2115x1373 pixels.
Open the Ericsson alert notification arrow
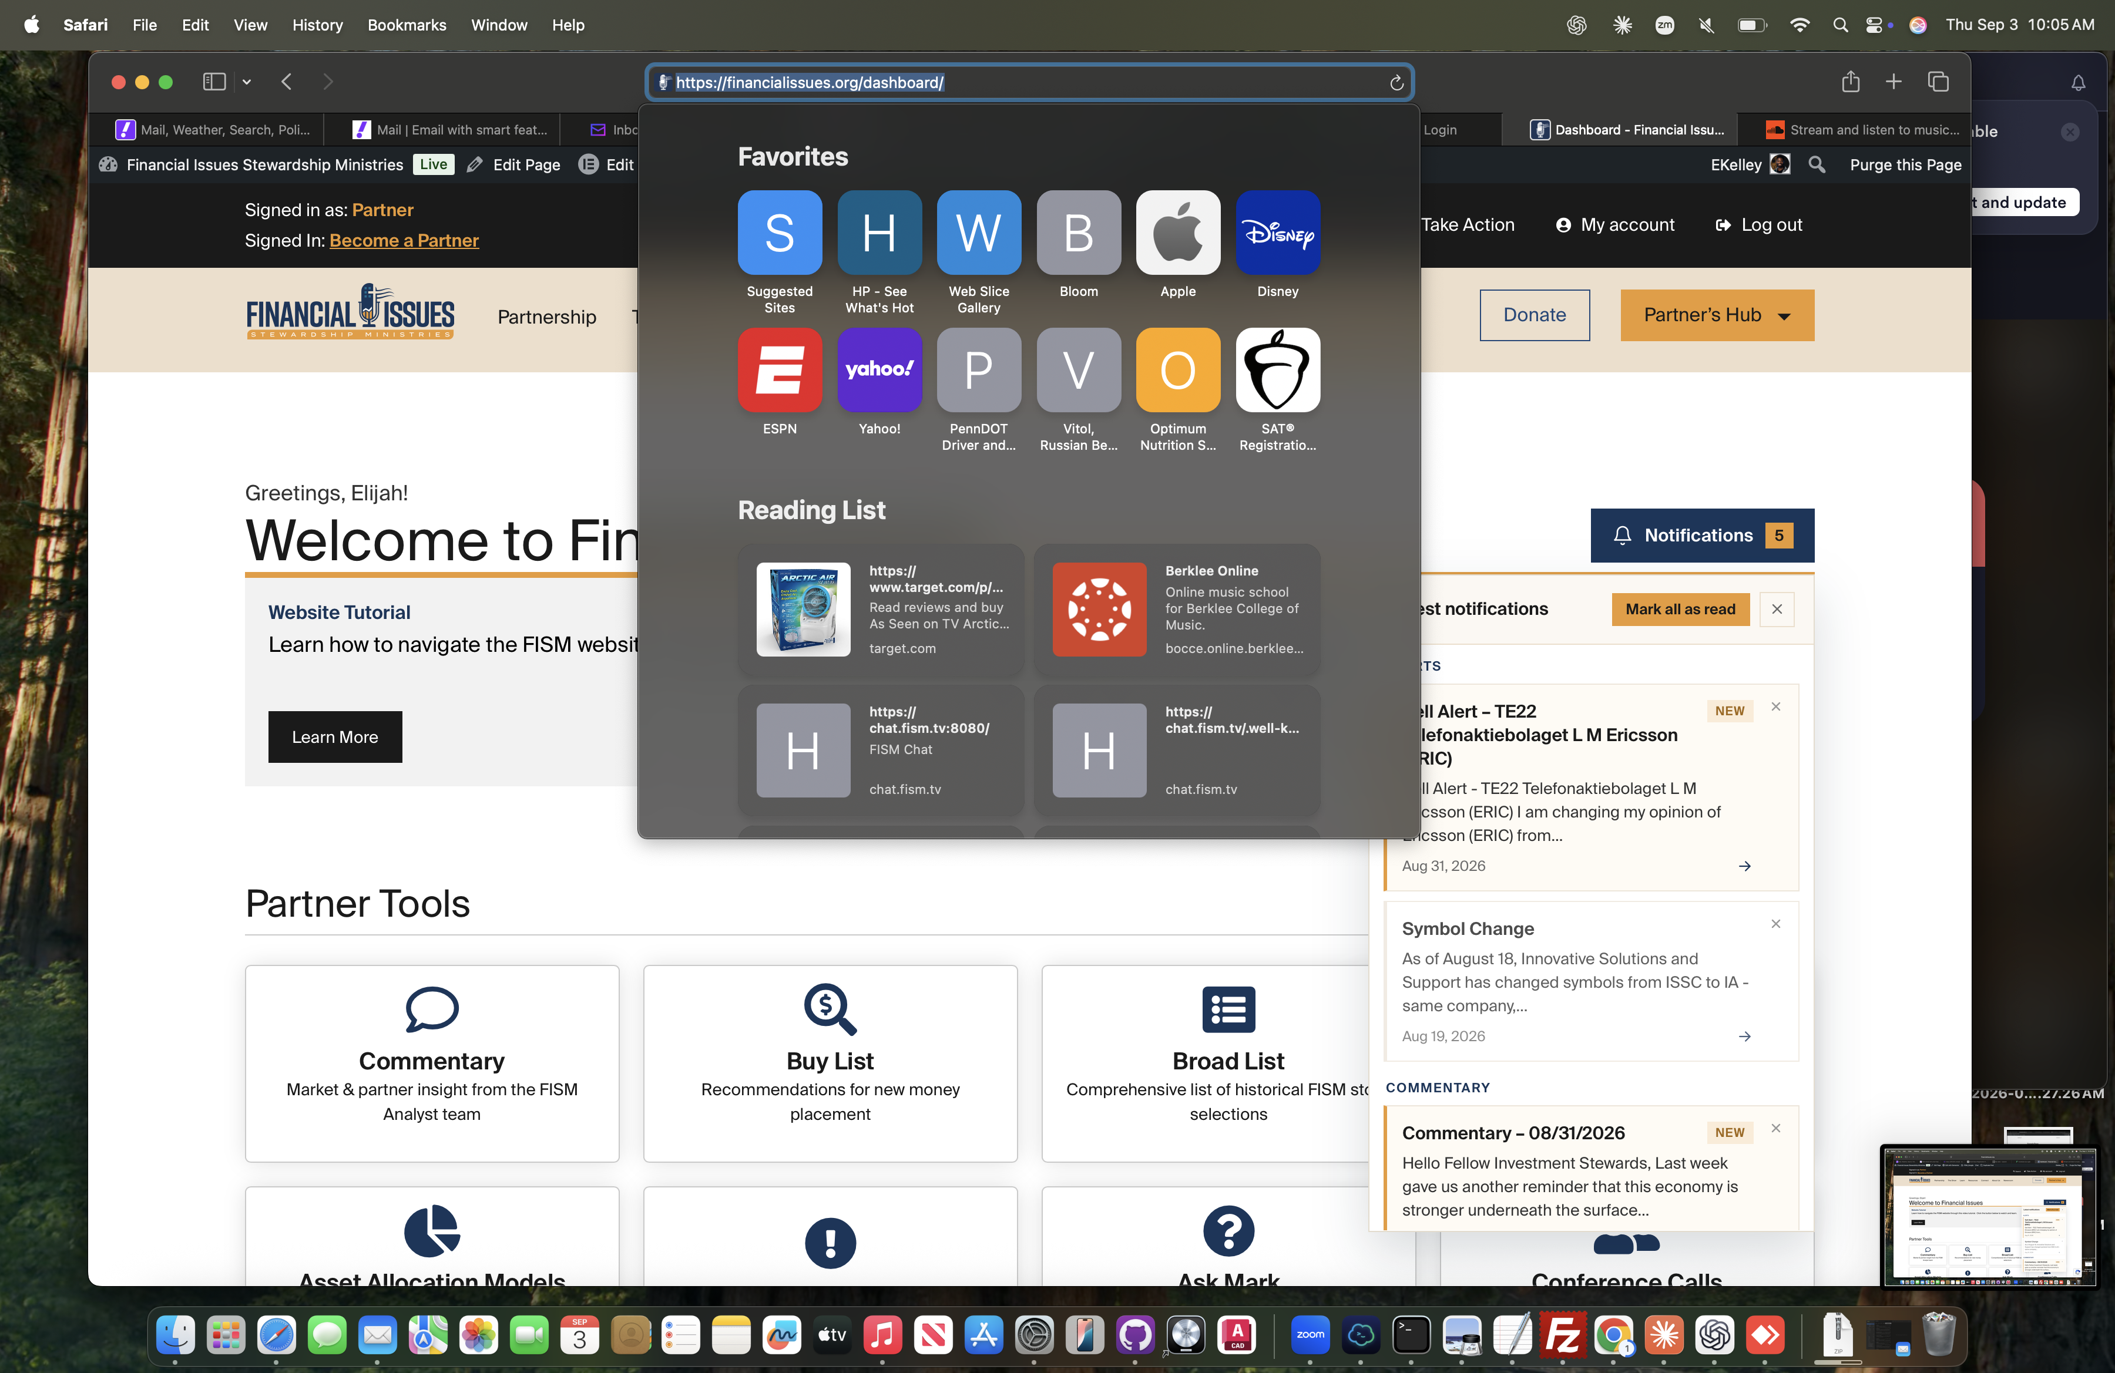point(1744,866)
